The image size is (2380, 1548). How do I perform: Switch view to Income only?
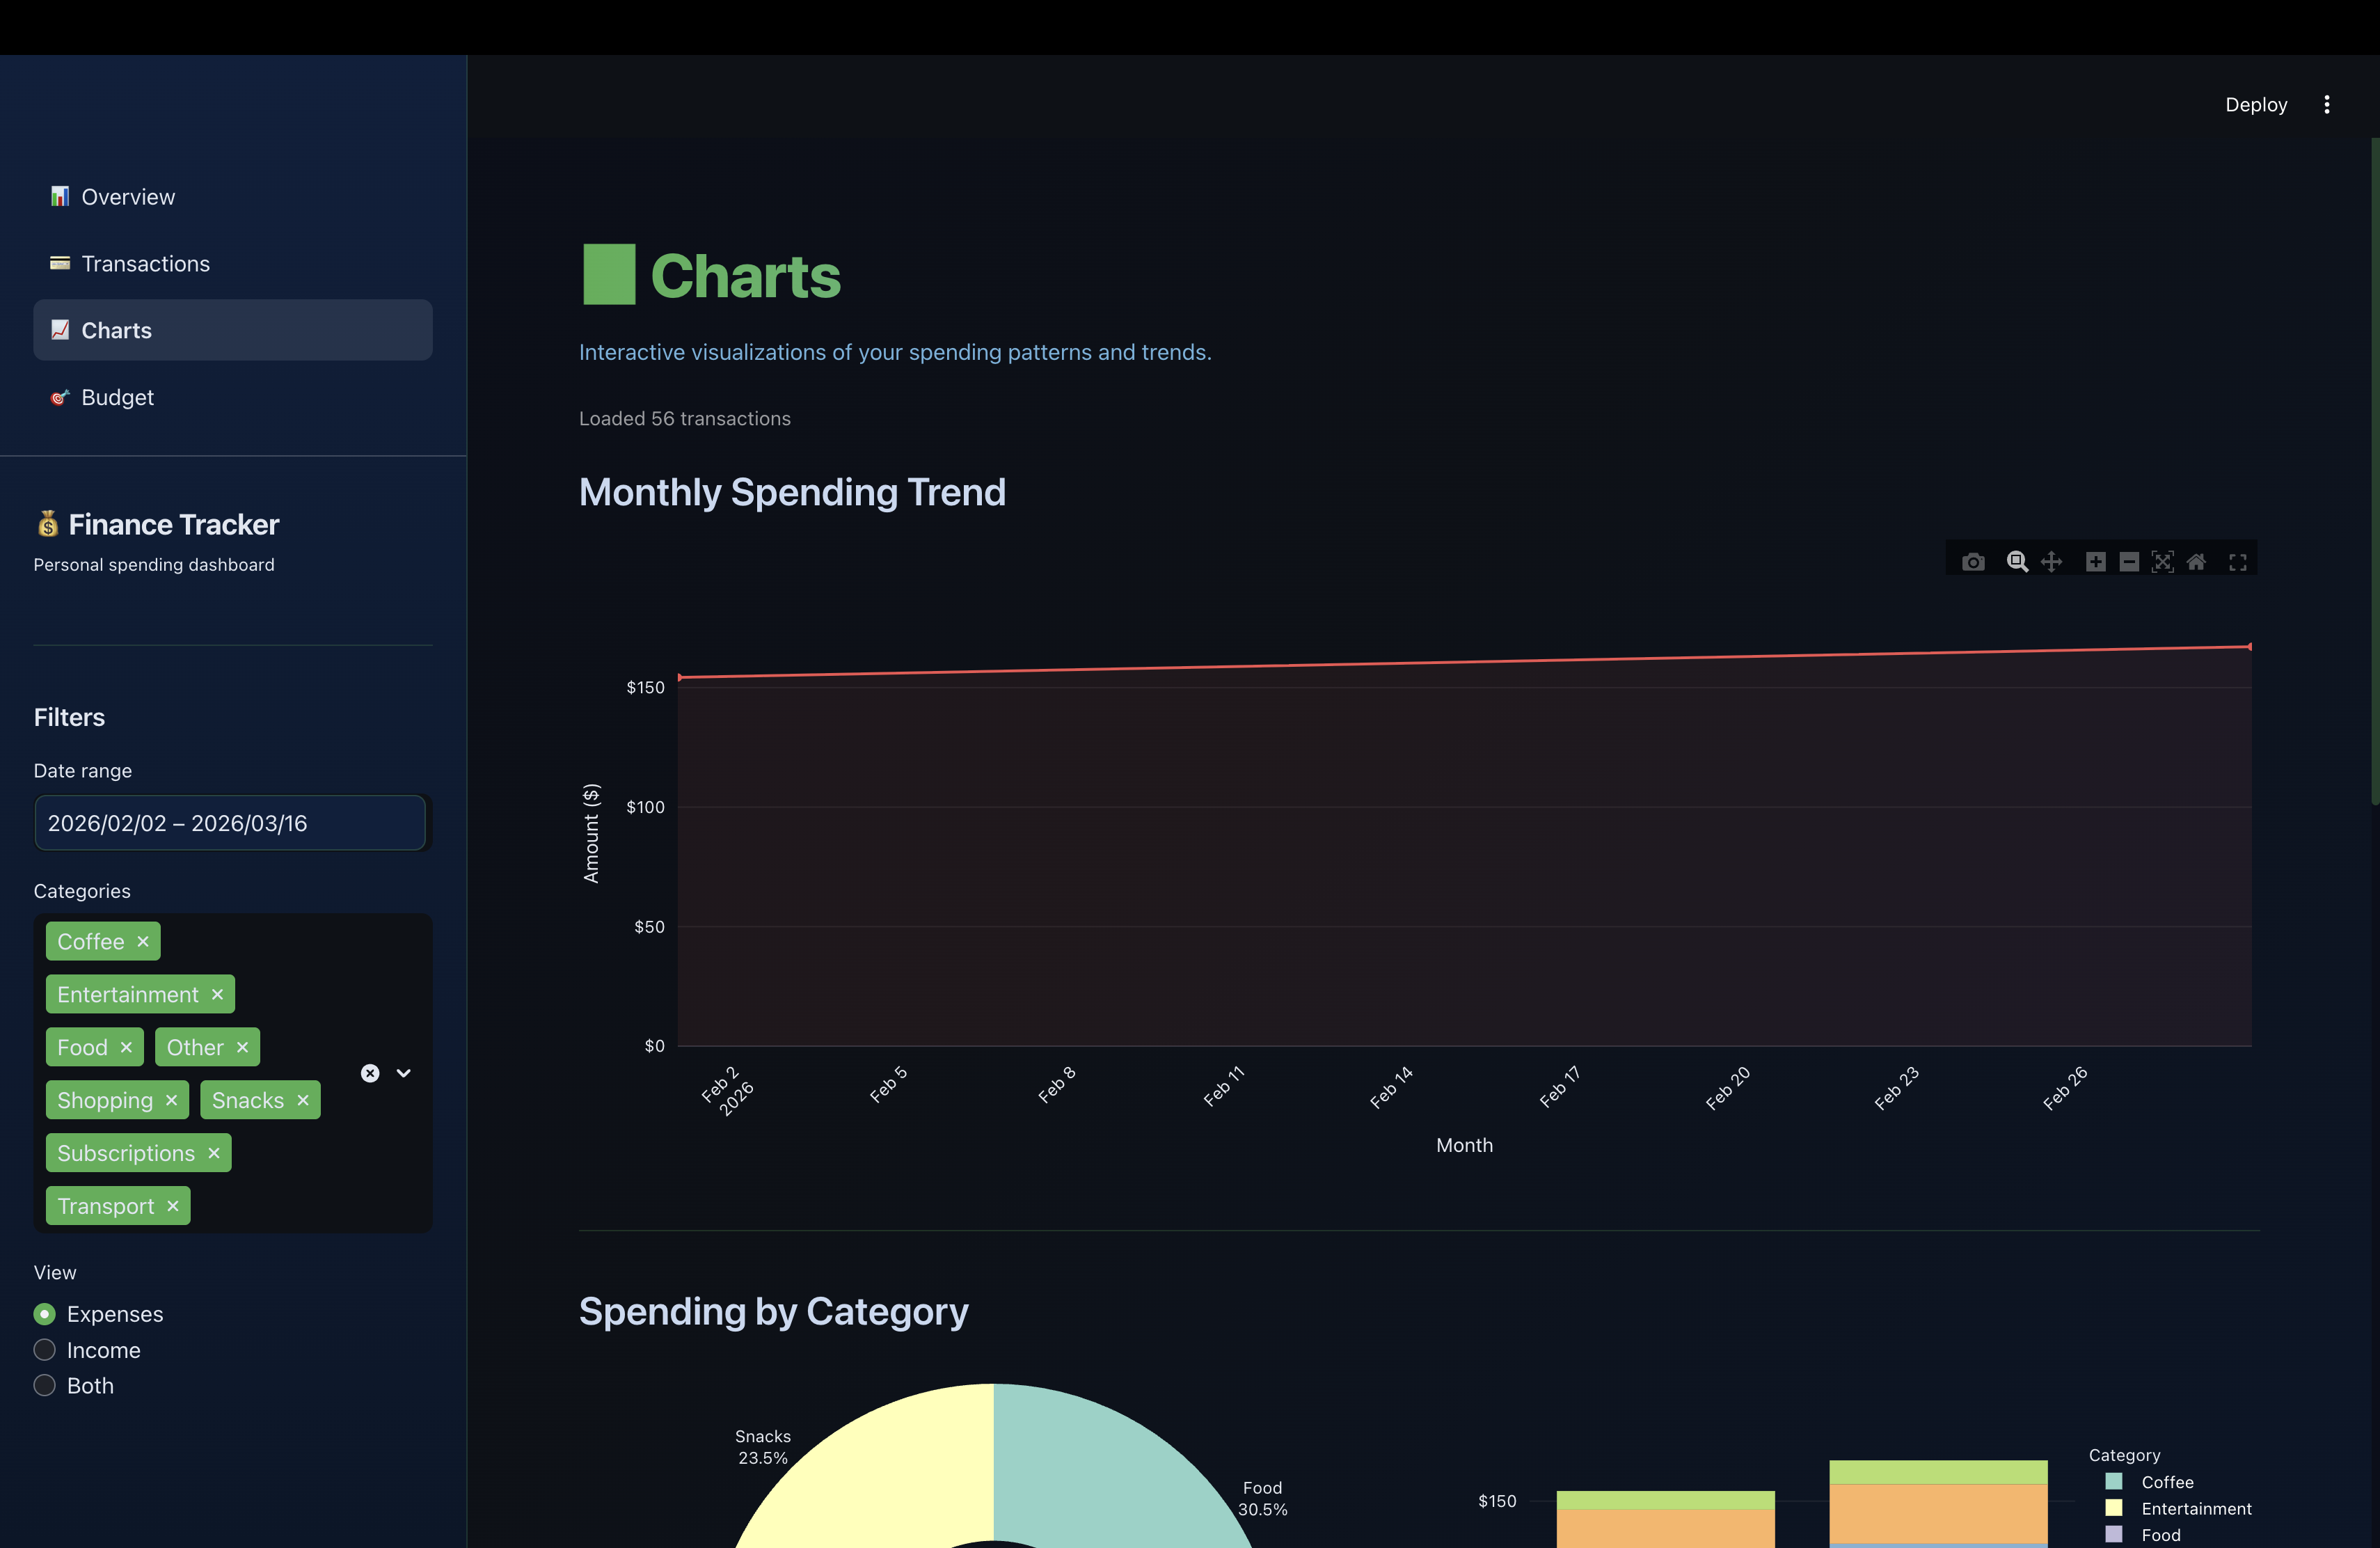[44, 1349]
